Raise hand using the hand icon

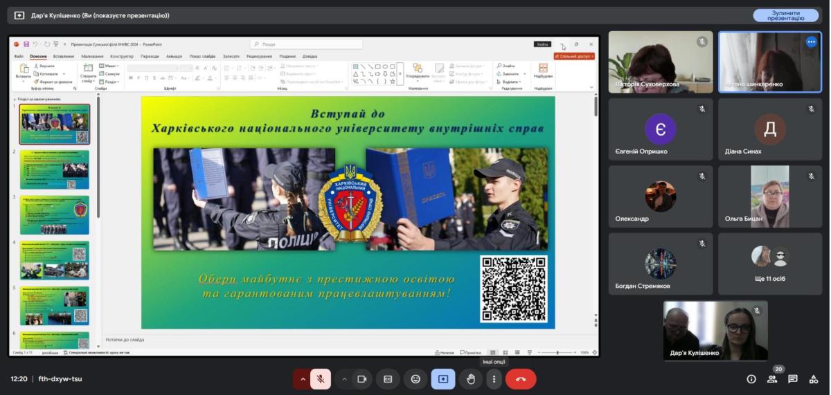click(471, 379)
